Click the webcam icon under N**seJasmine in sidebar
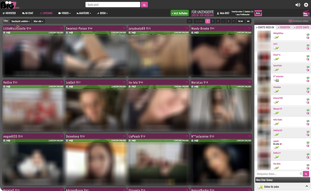Image resolution: width=311 pixels, height=191 pixels. click(x=277, y=80)
